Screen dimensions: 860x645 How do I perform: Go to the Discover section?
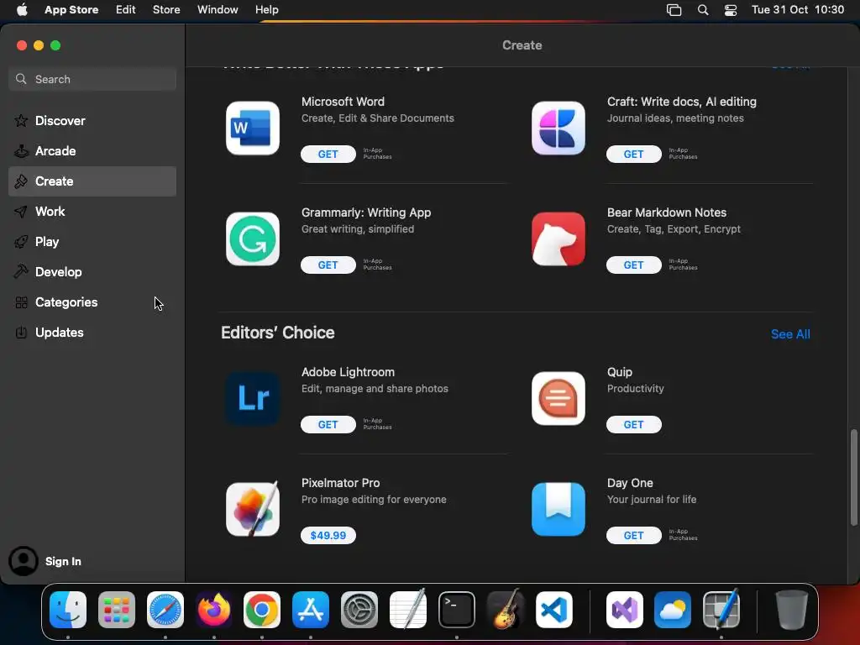(92, 121)
